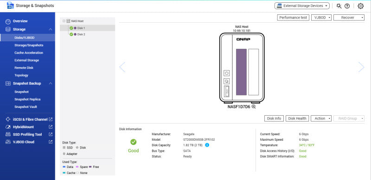Screen dimensions: 371x180
Task: Click the SSD Profiling Tool icon
Action: pos(8,134)
